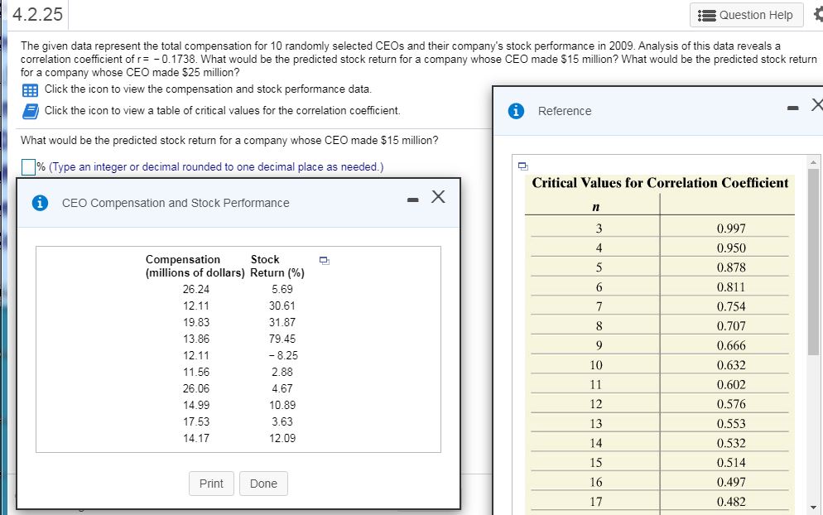Minimize the CEO Compensation dialog
Image resolution: width=823 pixels, height=515 pixels.
click(414, 200)
